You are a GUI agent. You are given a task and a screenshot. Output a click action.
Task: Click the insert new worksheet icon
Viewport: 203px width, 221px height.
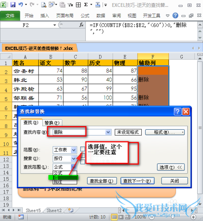71,210
